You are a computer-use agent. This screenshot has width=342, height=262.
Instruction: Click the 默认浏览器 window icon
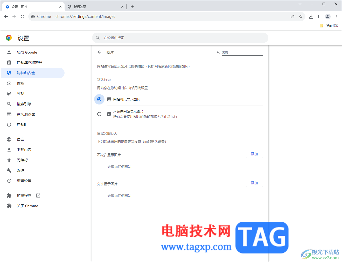coord(9,114)
